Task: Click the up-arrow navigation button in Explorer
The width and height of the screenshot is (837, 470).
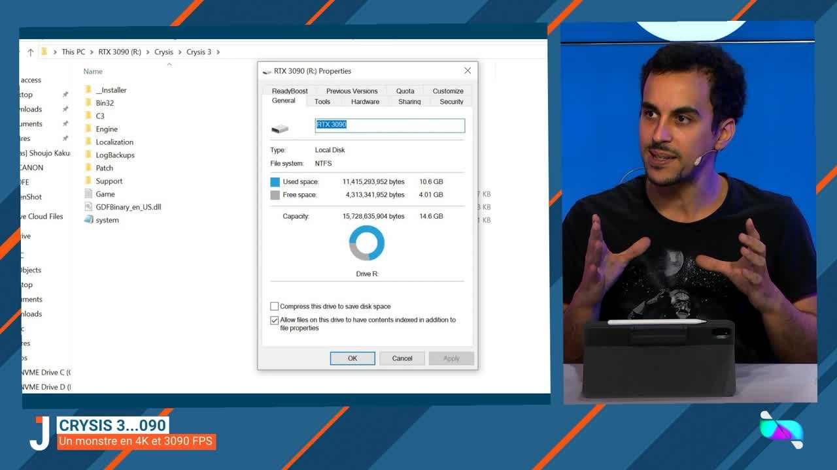Action: (30, 52)
